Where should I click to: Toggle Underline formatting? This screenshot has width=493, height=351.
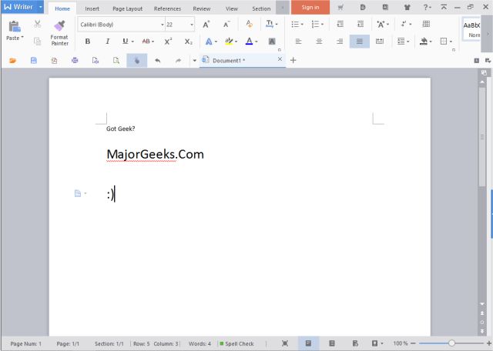125,41
